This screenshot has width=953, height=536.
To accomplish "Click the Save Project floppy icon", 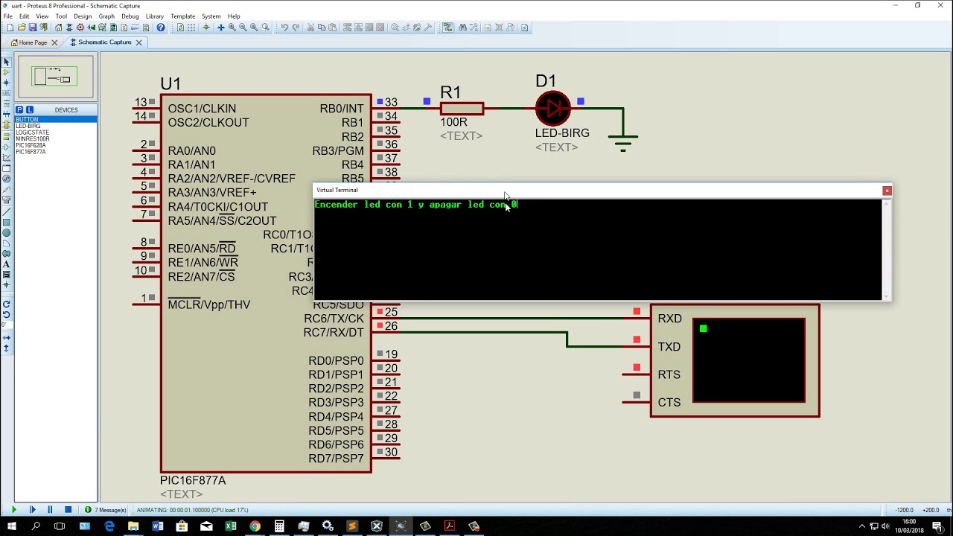I will [33, 28].
